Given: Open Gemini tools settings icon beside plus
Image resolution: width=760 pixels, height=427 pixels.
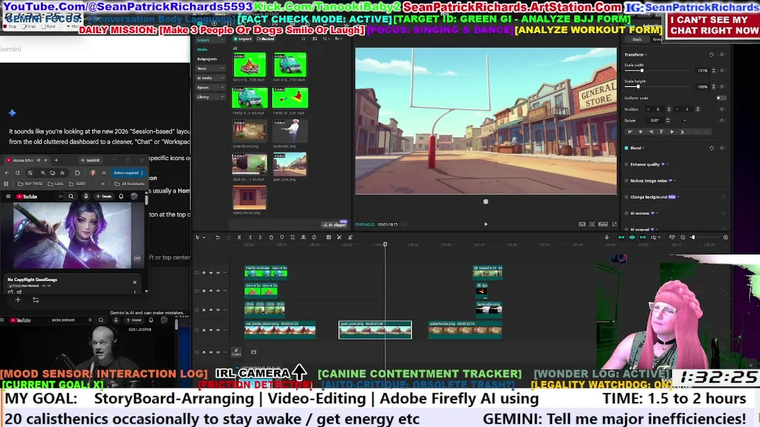Looking at the screenshot, I should point(36,300).
